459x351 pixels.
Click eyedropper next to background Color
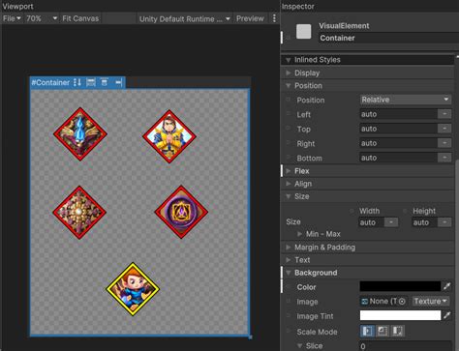[446, 286]
